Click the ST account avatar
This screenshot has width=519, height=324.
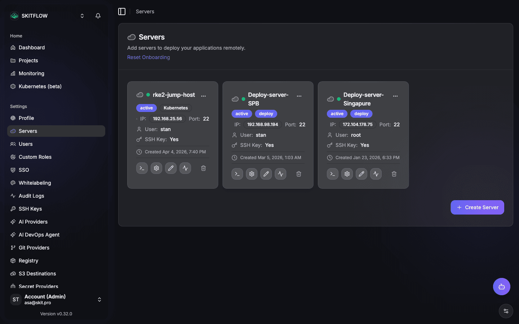(16, 300)
